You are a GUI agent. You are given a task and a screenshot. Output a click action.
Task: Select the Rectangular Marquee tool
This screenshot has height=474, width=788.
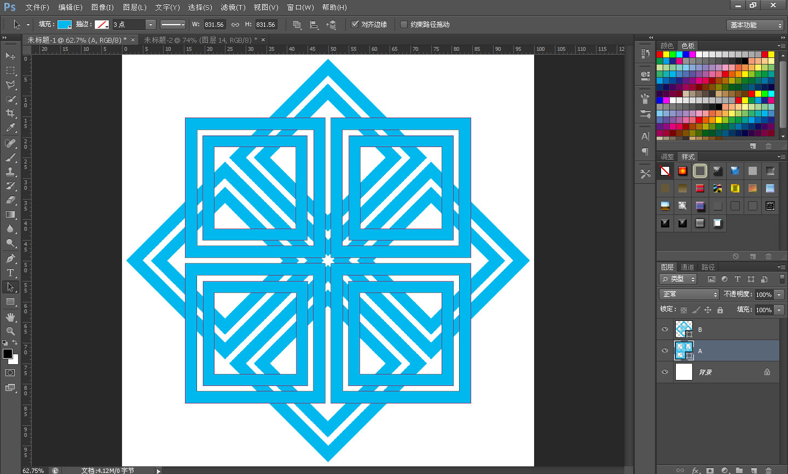point(10,71)
